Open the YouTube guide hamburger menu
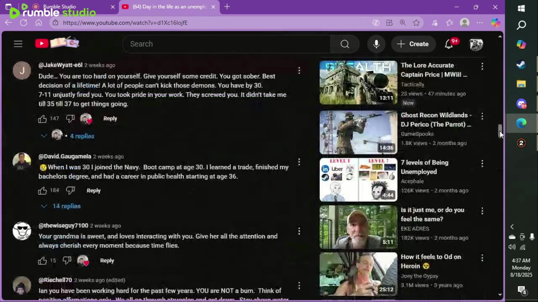The width and height of the screenshot is (538, 302). point(18,44)
